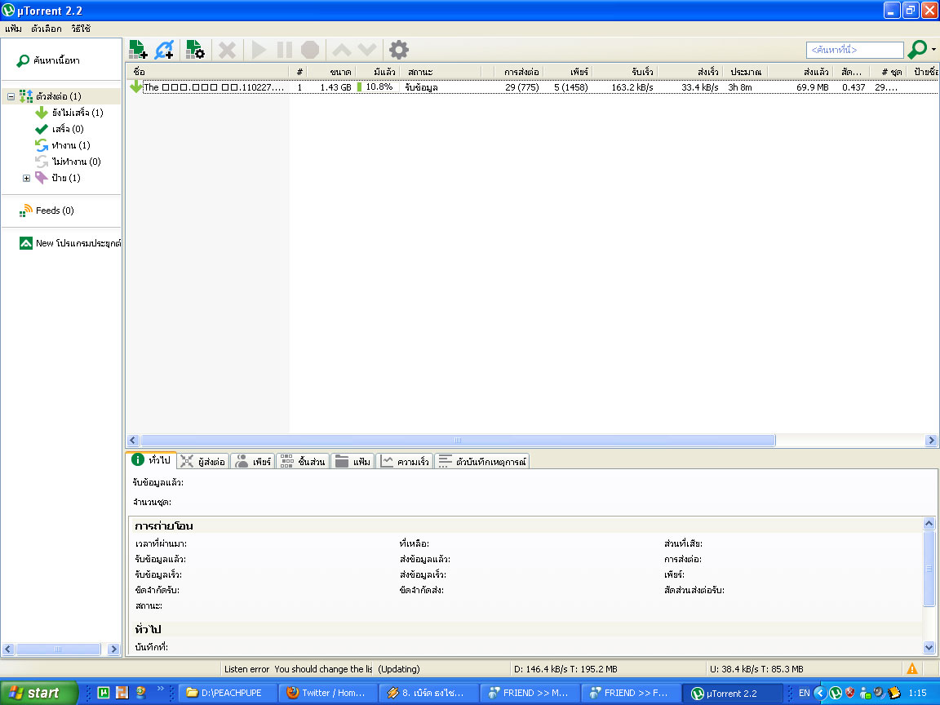
Task: Click the Stop torrent icon
Action: [x=310, y=50]
